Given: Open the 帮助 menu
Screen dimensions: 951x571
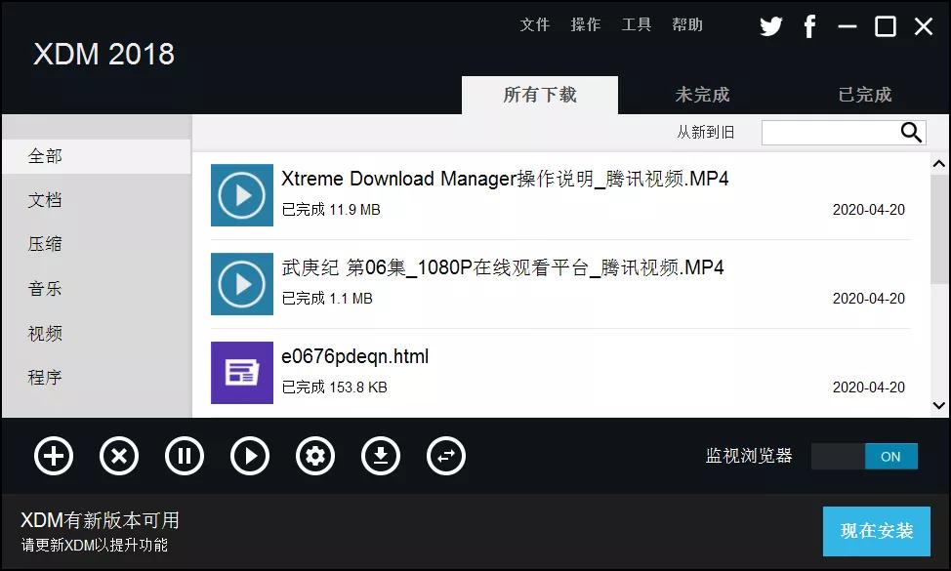Looking at the screenshot, I should click(x=687, y=25).
